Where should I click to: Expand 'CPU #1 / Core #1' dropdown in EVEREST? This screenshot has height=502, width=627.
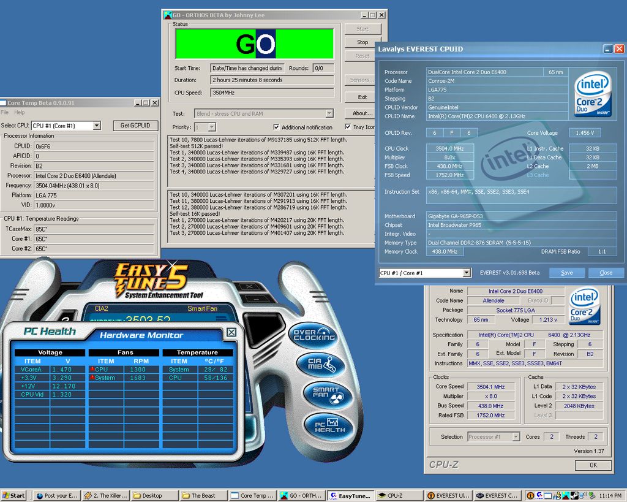pyautogui.click(x=466, y=273)
